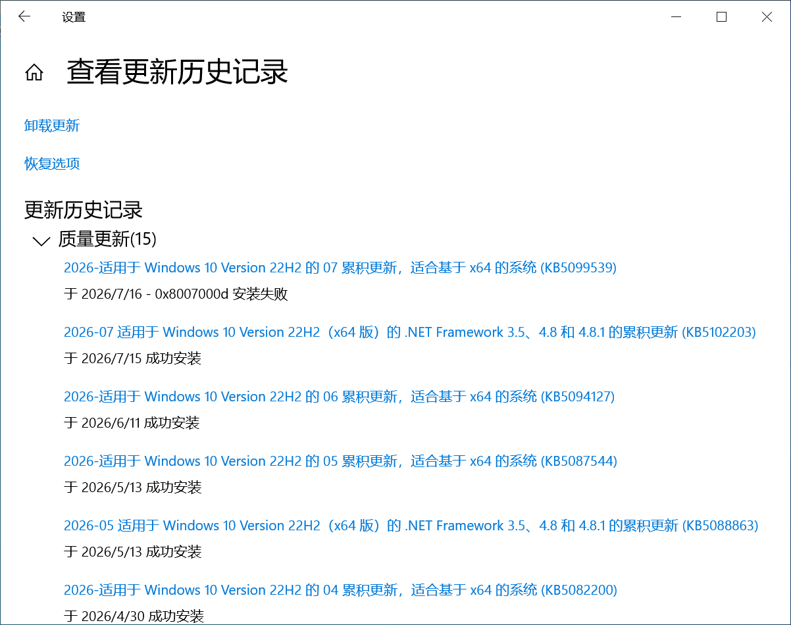
Task: Open the KB5087544 May cumulative update link
Action: pyautogui.click(x=340, y=461)
